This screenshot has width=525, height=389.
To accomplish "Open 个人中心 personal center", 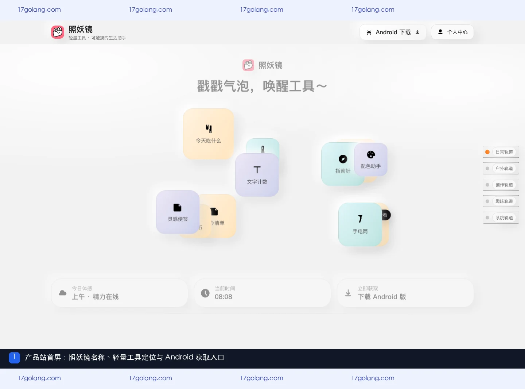I will (452, 32).
